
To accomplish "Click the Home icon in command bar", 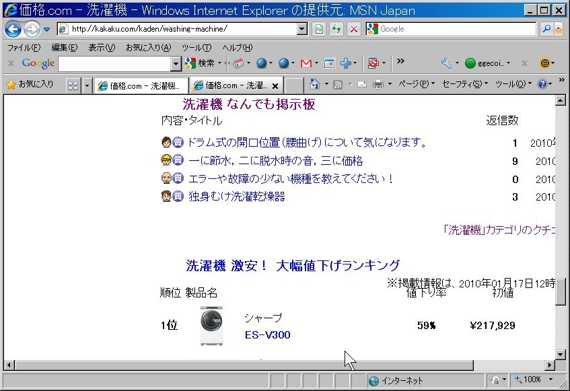I will pos(314,84).
